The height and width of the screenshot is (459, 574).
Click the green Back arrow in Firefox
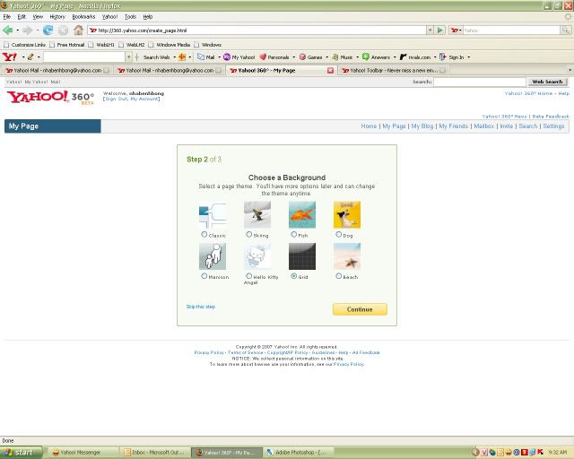point(7,30)
